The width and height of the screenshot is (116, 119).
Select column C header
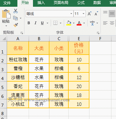click(x=59, y=39)
